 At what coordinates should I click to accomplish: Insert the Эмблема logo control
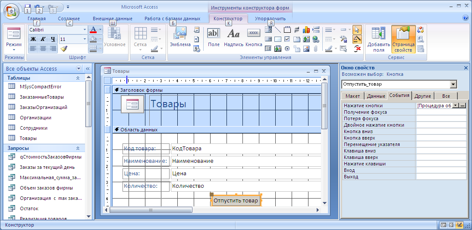click(180, 37)
